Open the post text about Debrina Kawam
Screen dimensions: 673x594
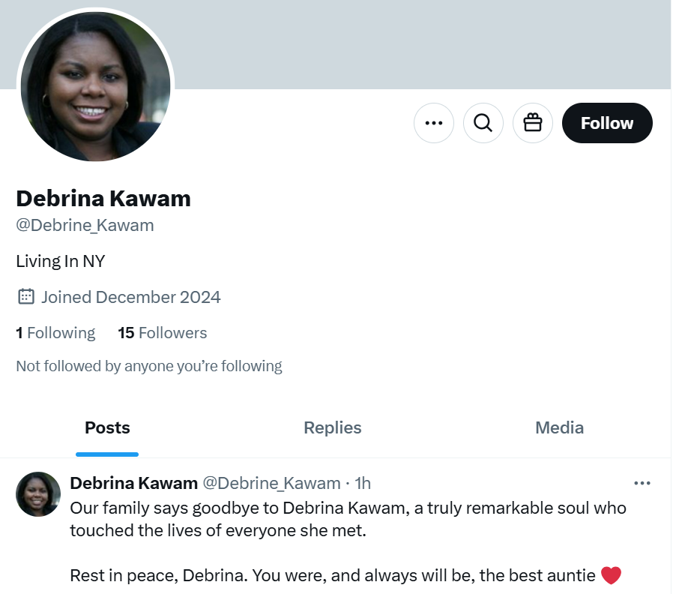[348, 519]
